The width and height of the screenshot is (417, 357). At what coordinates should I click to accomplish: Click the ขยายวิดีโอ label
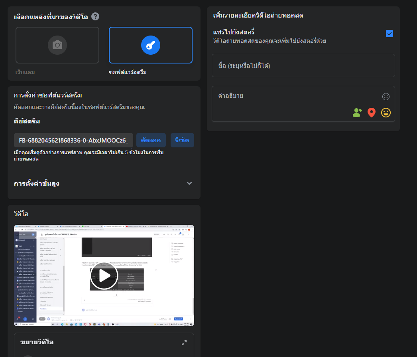click(x=37, y=342)
